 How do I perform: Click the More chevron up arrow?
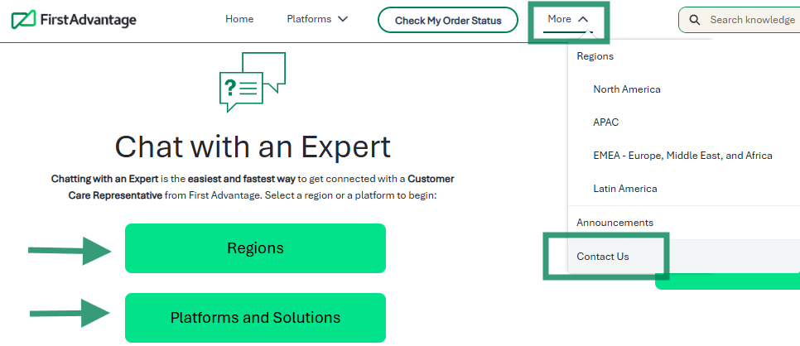click(583, 19)
